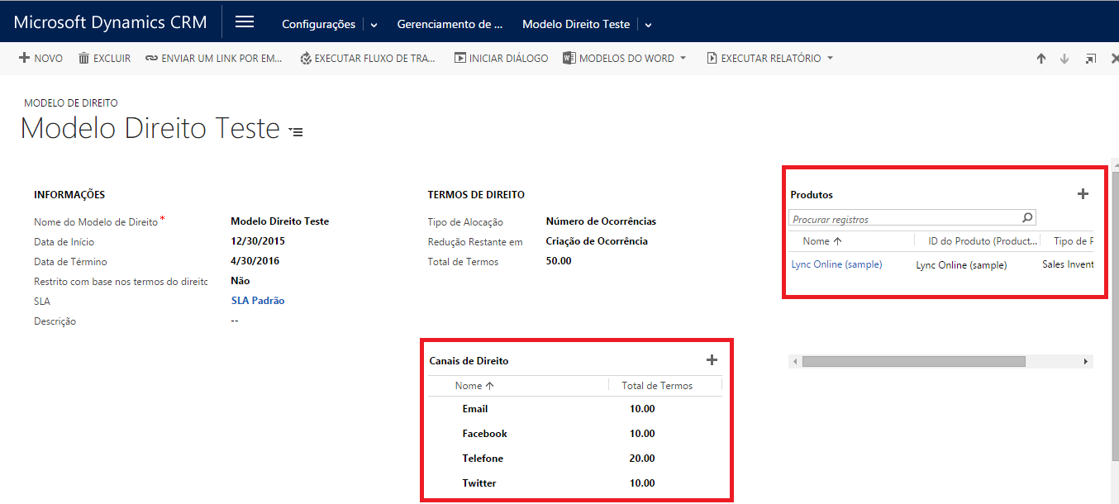1119x504 pixels.
Task: Click the EXCLUIR trash icon
Action: [x=83, y=59]
